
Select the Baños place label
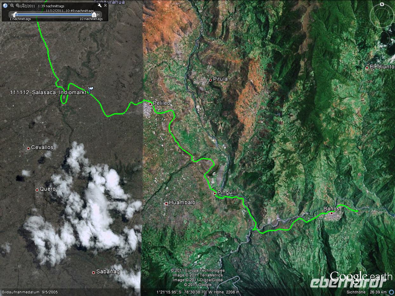(x=331, y=209)
